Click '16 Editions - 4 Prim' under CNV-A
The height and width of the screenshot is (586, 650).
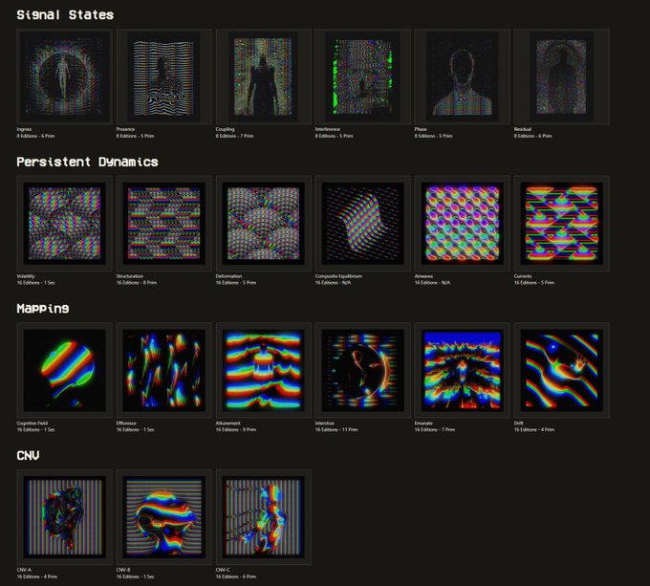[37, 576]
